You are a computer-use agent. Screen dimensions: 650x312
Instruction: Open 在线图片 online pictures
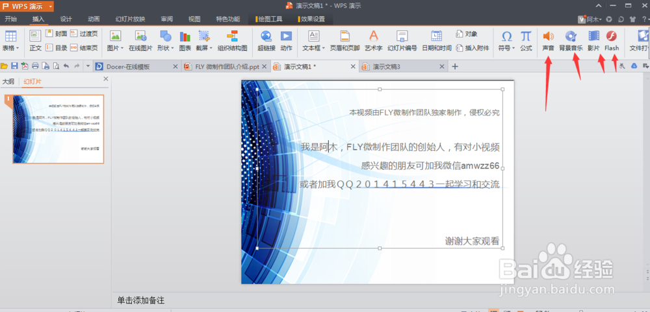tap(140, 41)
